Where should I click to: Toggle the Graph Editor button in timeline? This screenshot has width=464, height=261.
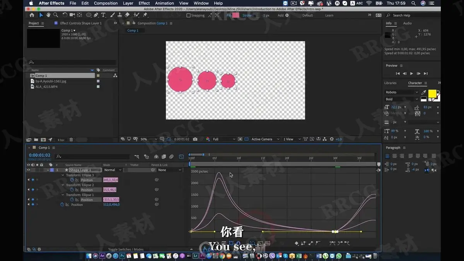181,157
